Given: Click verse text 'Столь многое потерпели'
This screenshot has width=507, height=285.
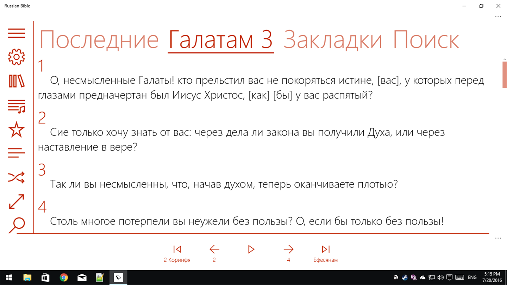Looking at the screenshot, I should click(246, 221).
